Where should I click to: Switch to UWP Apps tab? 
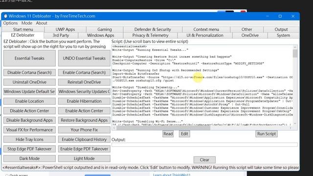(65, 29)
